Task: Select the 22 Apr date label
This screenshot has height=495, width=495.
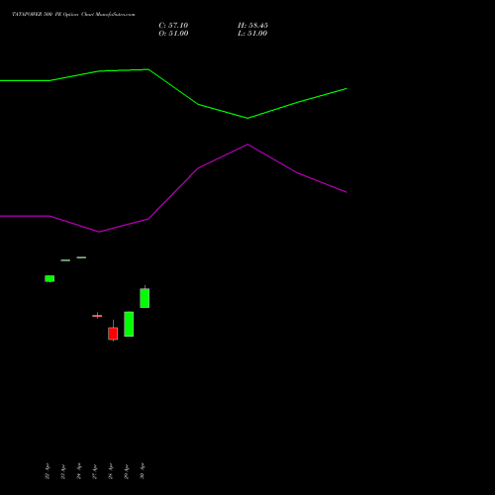Action: click(x=48, y=471)
